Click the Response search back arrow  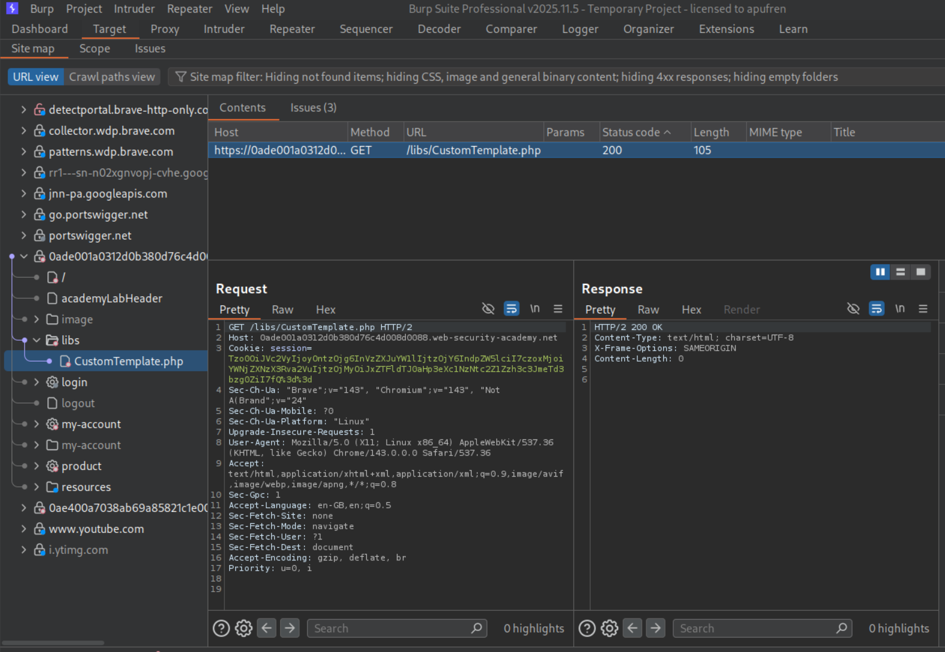tap(633, 628)
